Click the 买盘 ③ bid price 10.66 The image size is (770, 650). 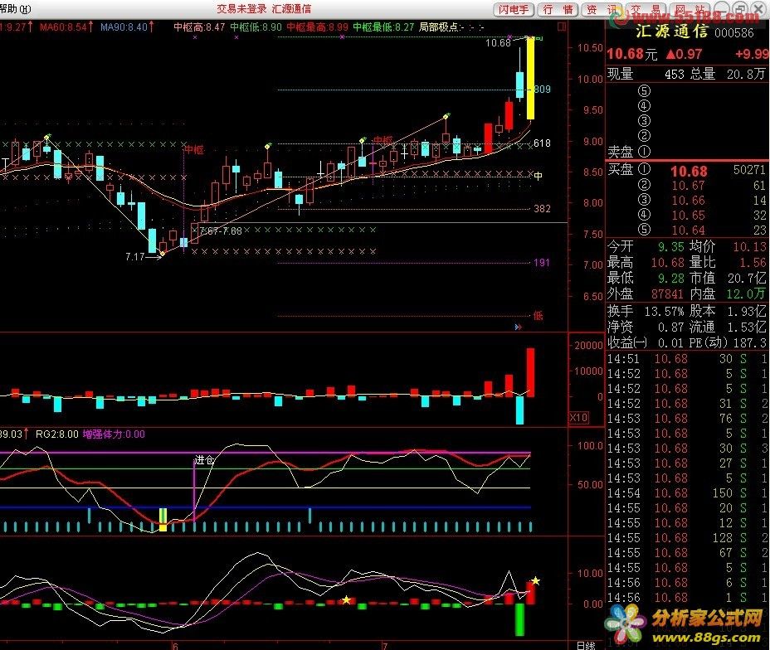[x=689, y=200]
